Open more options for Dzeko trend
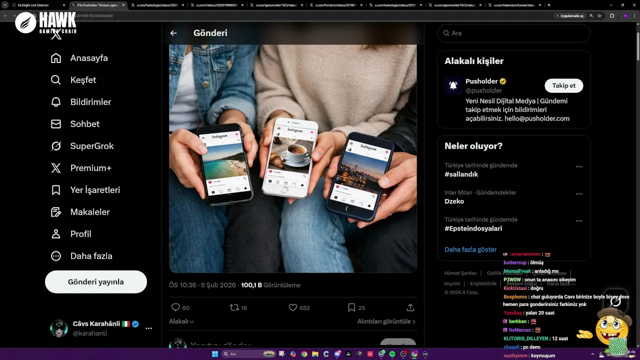The image size is (640, 360). point(579,194)
